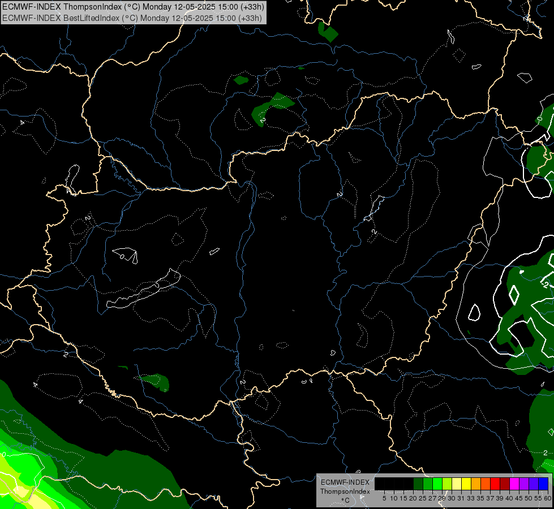Screen dimensions: 554x509
Task: Select the medium green 25-27 legend swatch
Action: 428,484
